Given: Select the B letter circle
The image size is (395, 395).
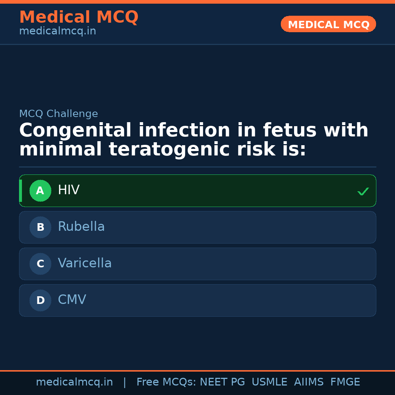Looking at the screenshot, I should 40,227.
